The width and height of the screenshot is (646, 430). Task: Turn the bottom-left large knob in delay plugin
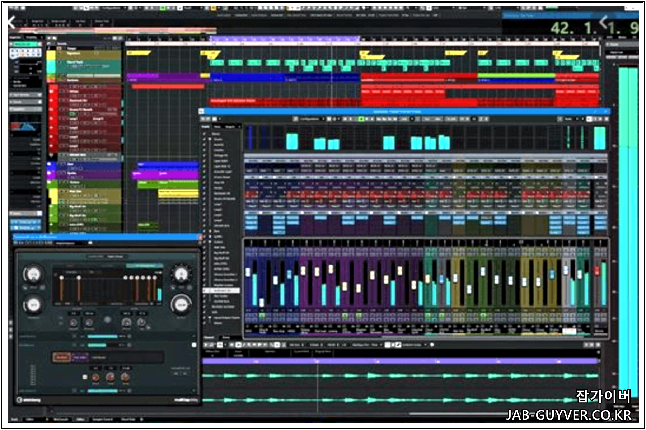(33, 305)
